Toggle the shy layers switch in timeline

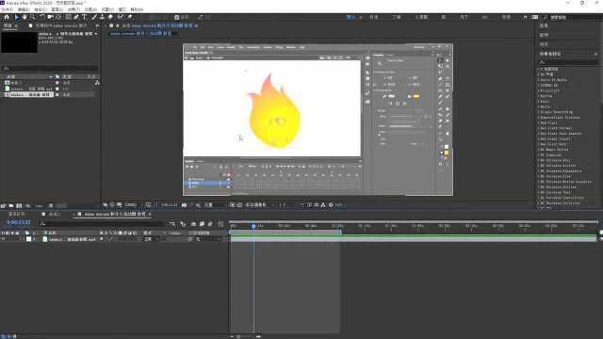(193, 223)
